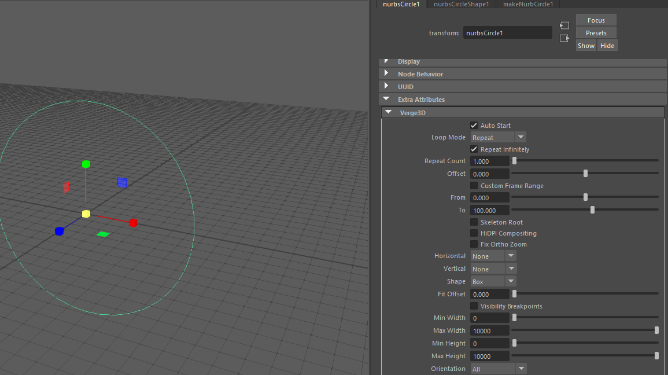This screenshot has height=375, width=668.
Task: Click the Max Width slider handle
Action: 656,330
